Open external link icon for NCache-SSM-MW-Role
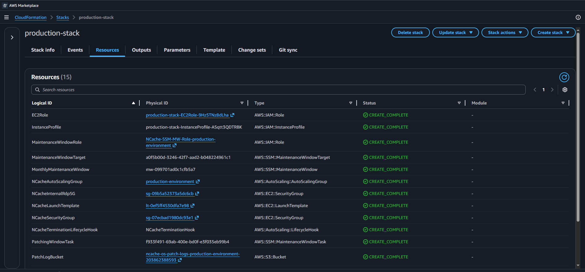This screenshot has height=272, width=585. pyautogui.click(x=175, y=145)
